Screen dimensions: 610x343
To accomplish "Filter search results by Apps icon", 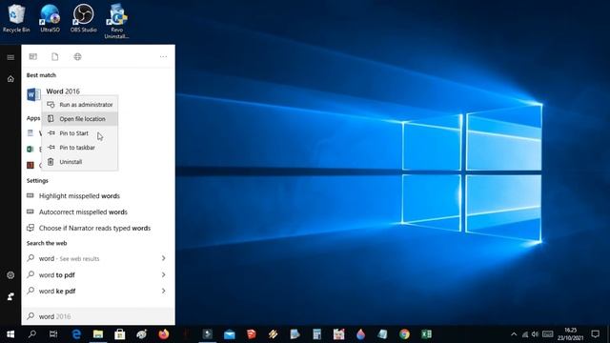I will [33, 57].
